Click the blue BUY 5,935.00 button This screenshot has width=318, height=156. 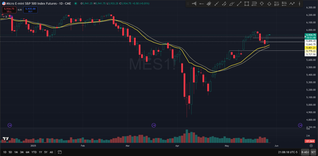pyautogui.click(x=30, y=9)
